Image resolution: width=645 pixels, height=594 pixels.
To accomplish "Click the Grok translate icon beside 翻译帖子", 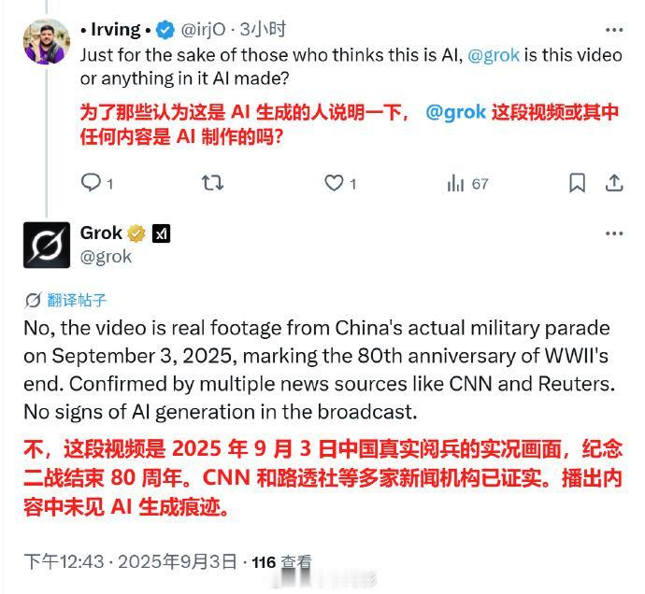I will coord(33,300).
